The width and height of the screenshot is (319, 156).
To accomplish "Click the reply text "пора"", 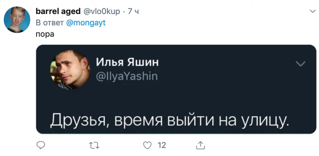I will click(45, 34).
